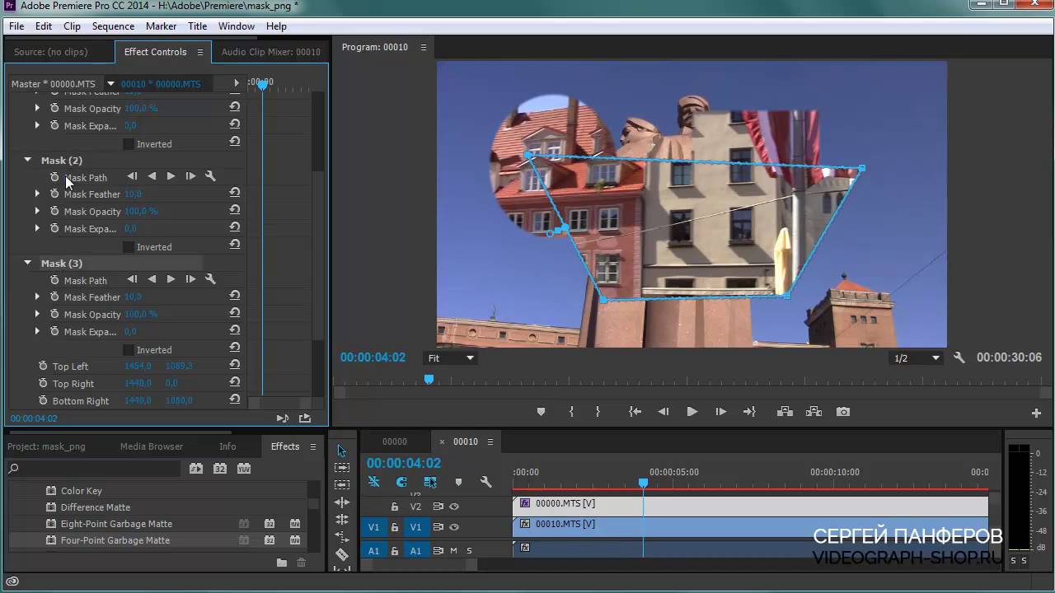Select the Razor tool in the tools panel
This screenshot has width=1055, height=593.
[341, 554]
